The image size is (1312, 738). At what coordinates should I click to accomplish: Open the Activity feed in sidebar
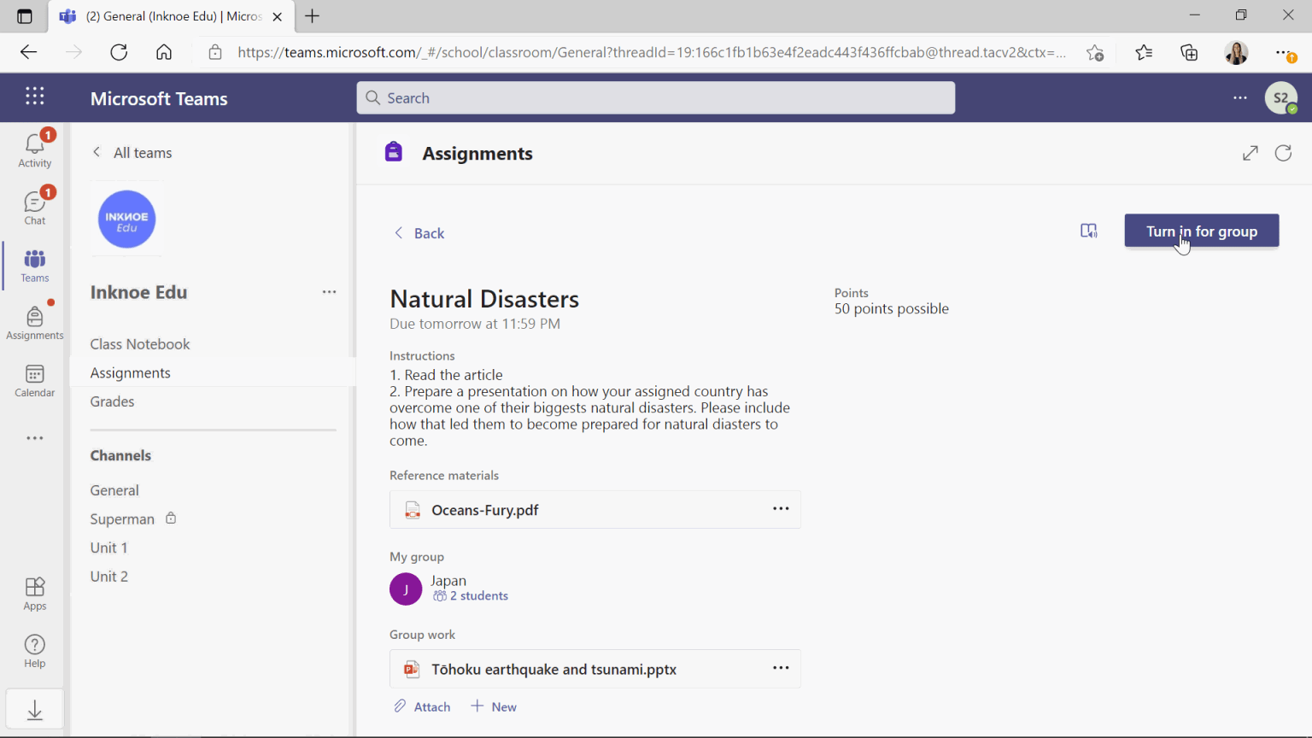click(34, 145)
